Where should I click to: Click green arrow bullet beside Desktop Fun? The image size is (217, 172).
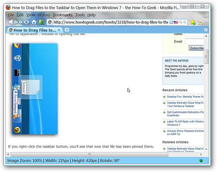click(164, 97)
